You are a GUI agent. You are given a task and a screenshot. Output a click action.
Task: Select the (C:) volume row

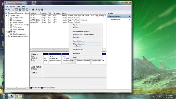coord(68,16)
